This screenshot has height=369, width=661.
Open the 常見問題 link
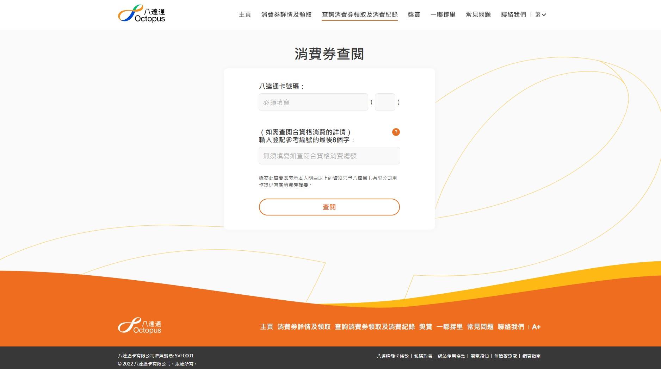coord(477,15)
